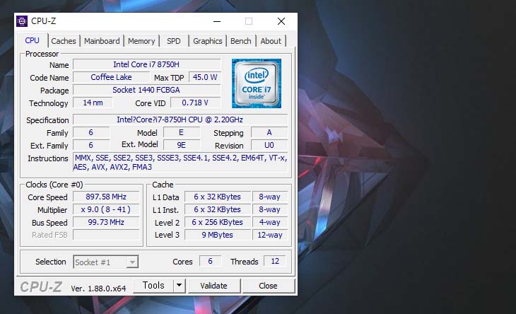Image resolution: width=516 pixels, height=314 pixels.
Task: Click the L1 Inst. 6 x 32 KBytes value
Action: [218, 209]
